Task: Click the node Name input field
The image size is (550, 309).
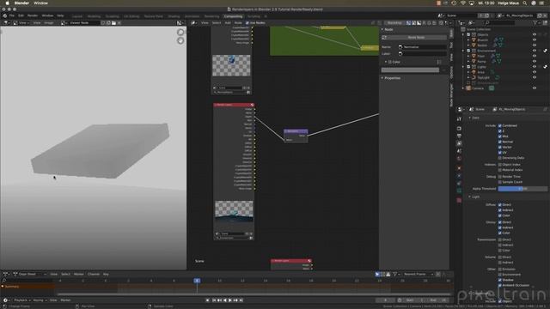Action: [x=422, y=47]
